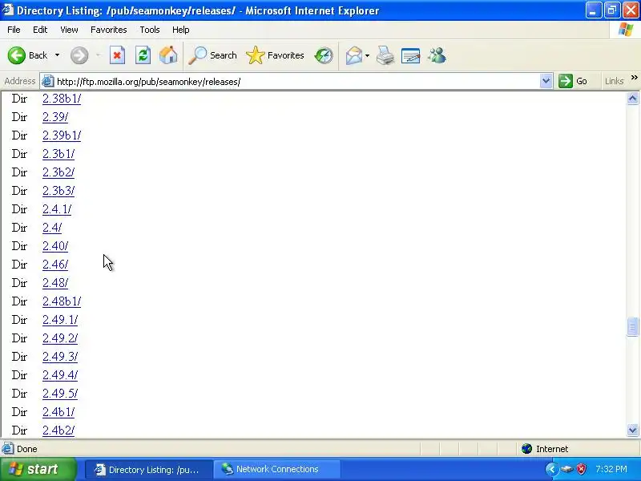Print the page with the Printer icon

click(x=385, y=55)
